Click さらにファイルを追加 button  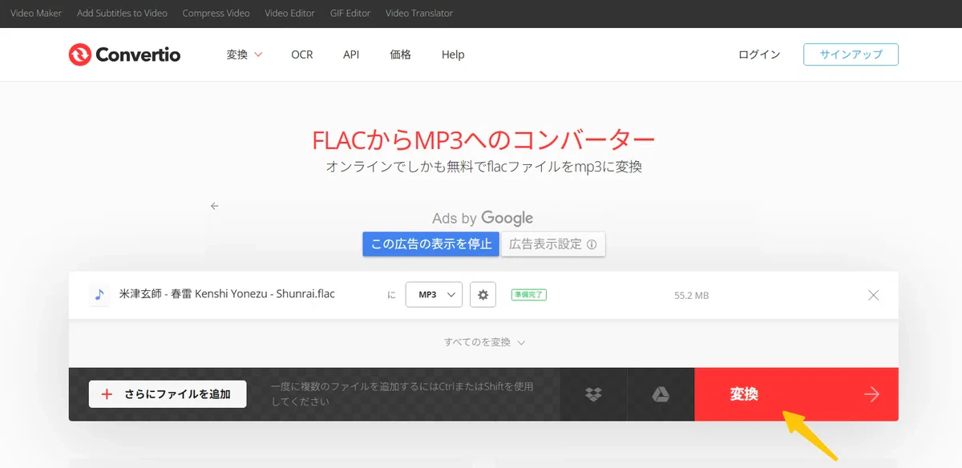coord(168,394)
